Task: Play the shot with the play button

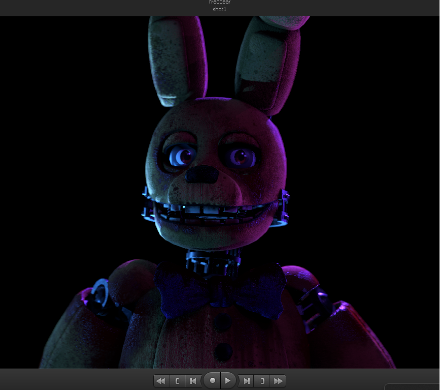Action: 228,380
